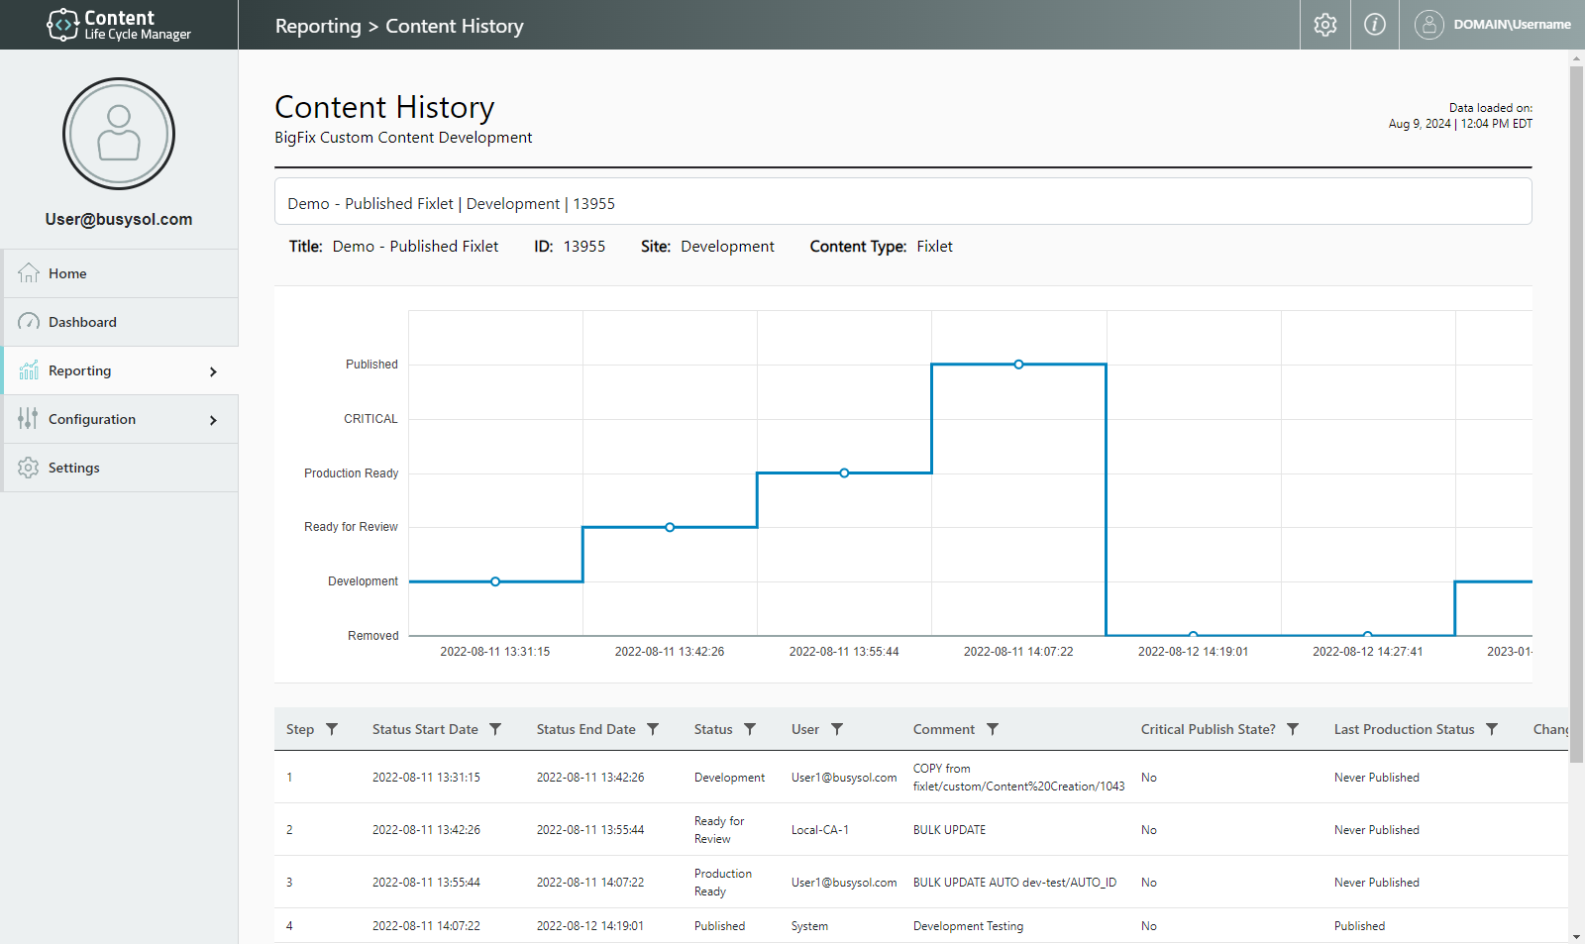
Task: Click the sidebar Settings gear icon
Action: pyautogui.click(x=29, y=468)
